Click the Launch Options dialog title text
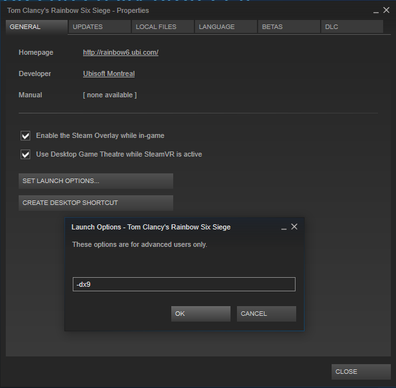This screenshot has height=388, width=396. 151,227
